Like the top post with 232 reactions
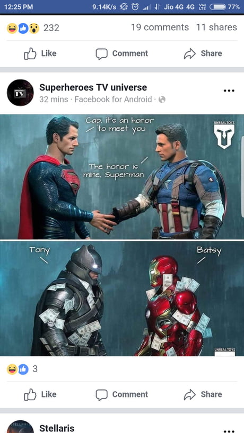The width and height of the screenshot is (244, 433). point(40,53)
